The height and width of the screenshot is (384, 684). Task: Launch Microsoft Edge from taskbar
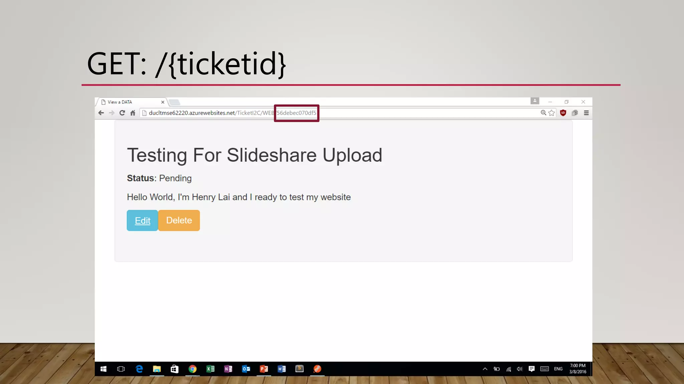(139, 369)
